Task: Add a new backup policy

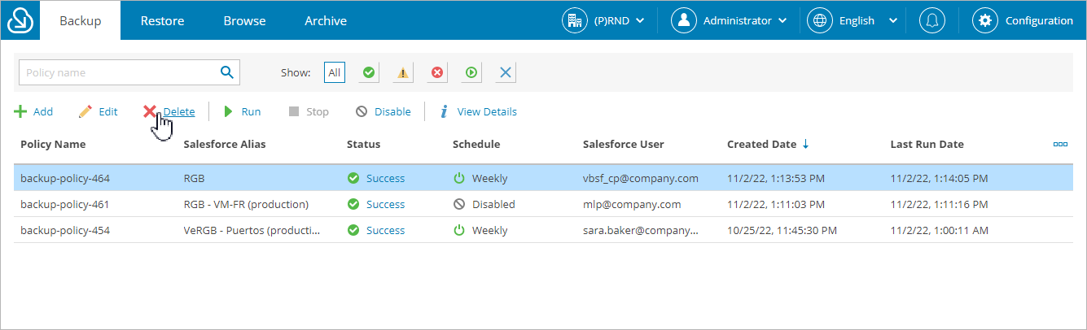Action: 33,111
